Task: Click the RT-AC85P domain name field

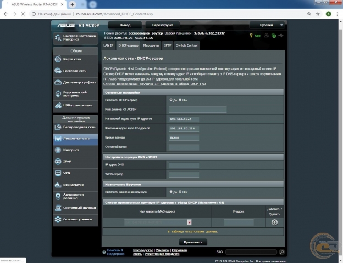Action: pyautogui.click(x=197, y=110)
